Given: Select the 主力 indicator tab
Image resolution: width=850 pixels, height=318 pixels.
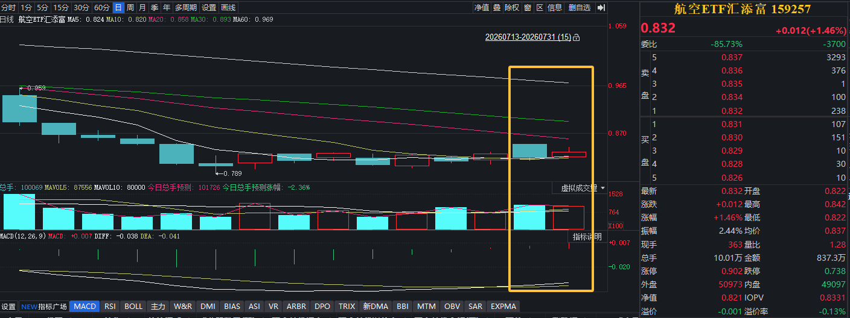Looking at the screenshot, I should (158, 307).
